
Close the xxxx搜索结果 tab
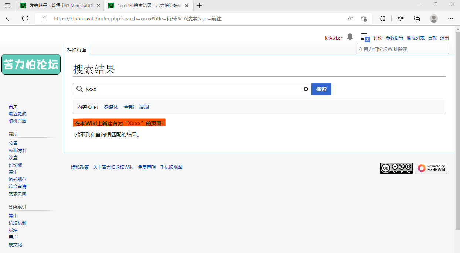187,6
